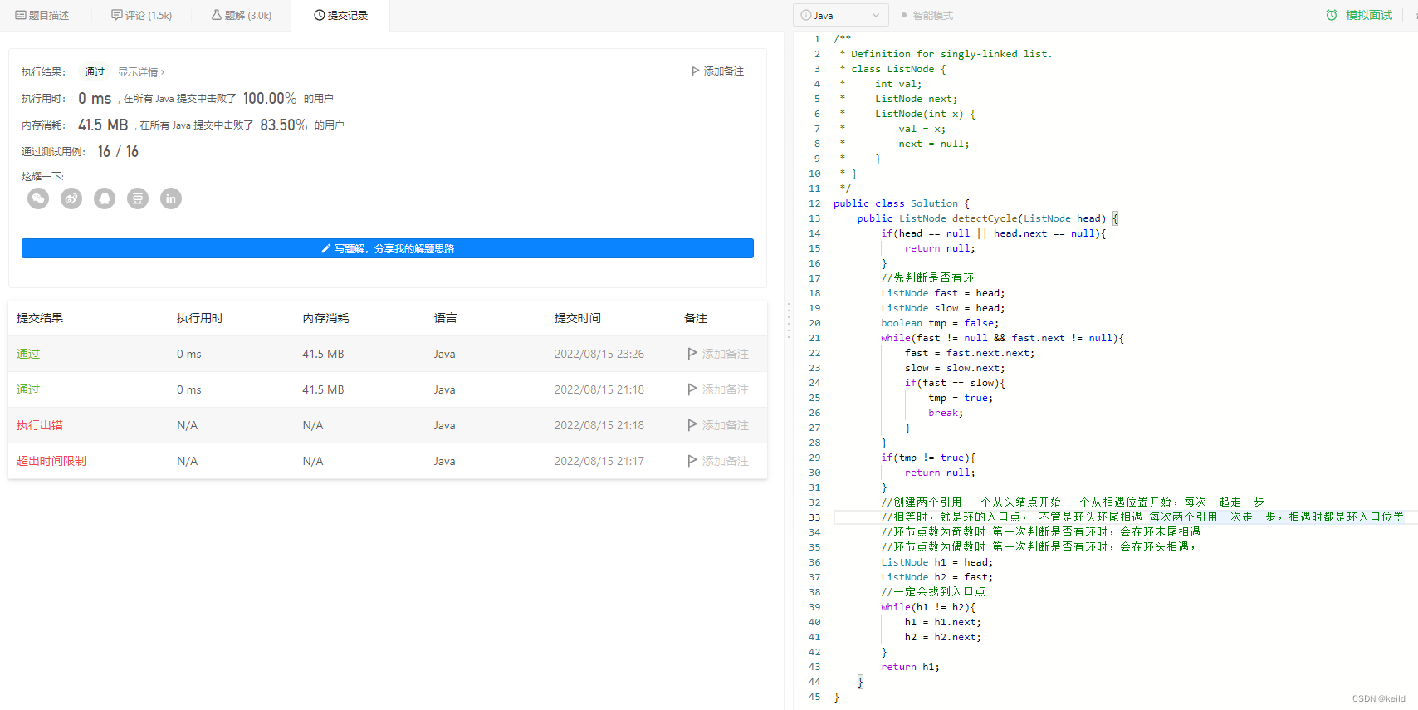Share result via QQ bell icon
The height and width of the screenshot is (710, 1418).
(x=105, y=198)
